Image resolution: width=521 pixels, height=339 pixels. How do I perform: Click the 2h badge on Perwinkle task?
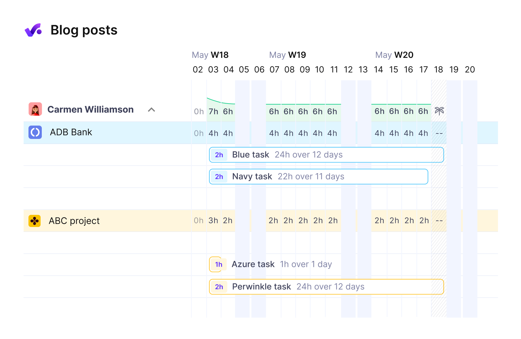219,287
